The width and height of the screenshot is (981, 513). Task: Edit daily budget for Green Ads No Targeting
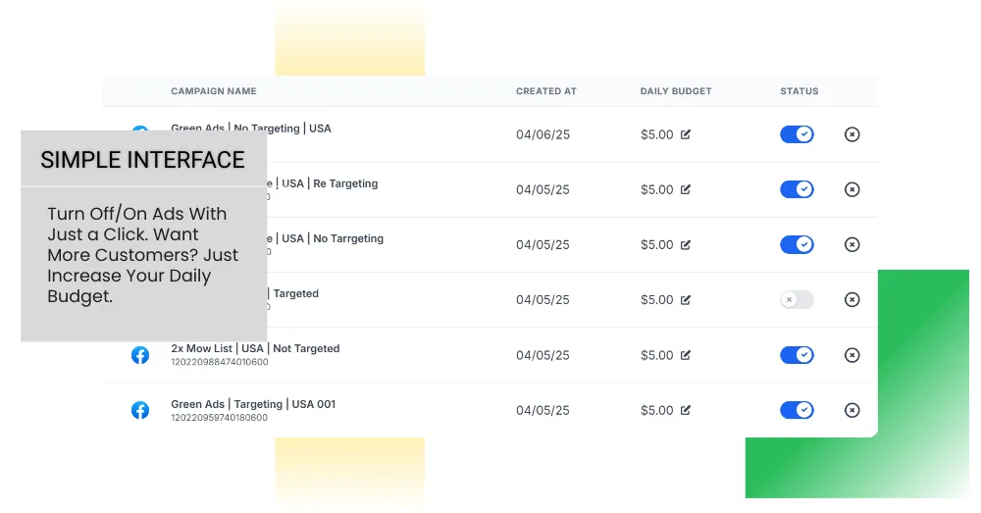click(686, 134)
